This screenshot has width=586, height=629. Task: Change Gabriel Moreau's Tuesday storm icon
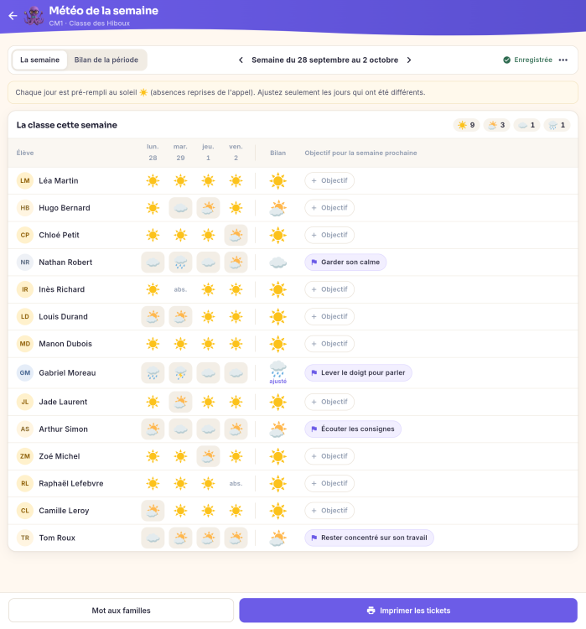[x=180, y=372]
